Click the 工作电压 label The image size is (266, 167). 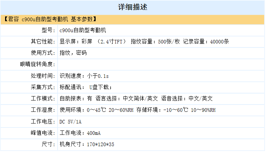coord(43,122)
